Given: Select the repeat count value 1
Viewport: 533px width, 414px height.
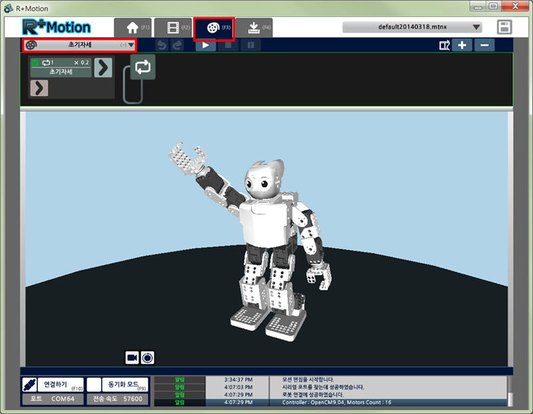Looking at the screenshot, I should point(52,63).
